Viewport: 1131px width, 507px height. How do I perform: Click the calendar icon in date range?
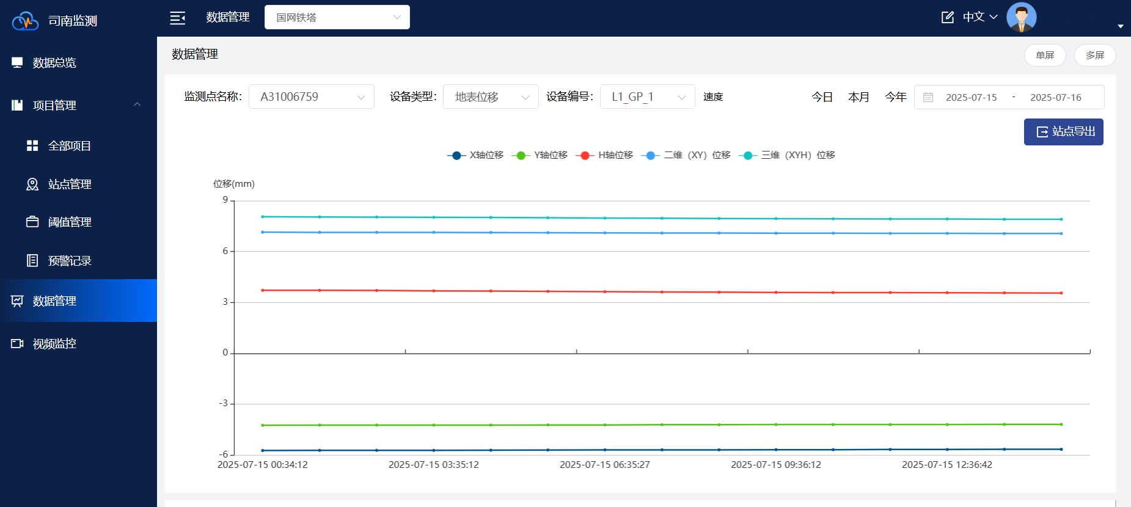pos(928,97)
